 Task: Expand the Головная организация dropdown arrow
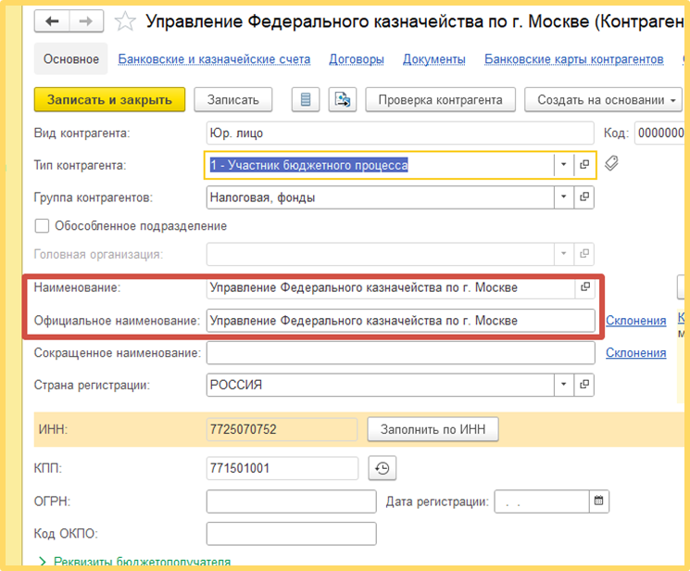pos(564,254)
